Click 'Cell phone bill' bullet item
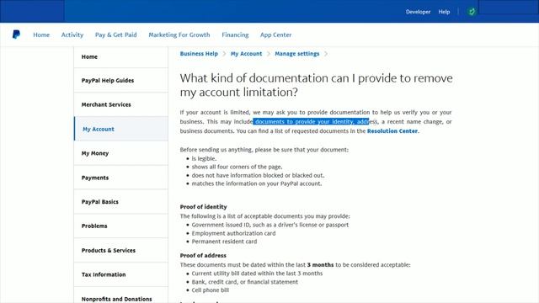Viewport: 539px width, 303px height. (210, 290)
